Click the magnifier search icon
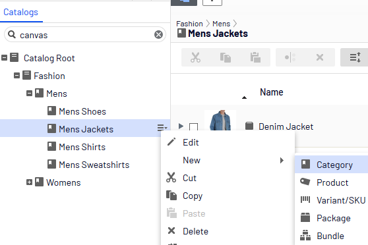The height and width of the screenshot is (245, 368). coord(12,34)
